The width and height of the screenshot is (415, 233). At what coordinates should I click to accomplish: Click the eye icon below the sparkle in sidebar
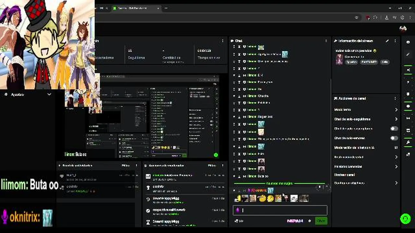(x=408, y=106)
